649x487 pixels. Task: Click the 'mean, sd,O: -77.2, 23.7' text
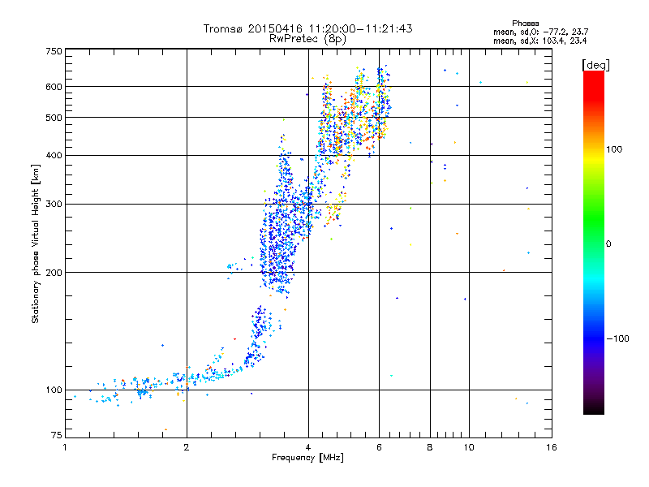(x=540, y=32)
